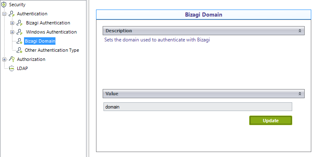The width and height of the screenshot is (315, 157).
Task: Click the Authentication user-key icon
Action: click(12, 14)
